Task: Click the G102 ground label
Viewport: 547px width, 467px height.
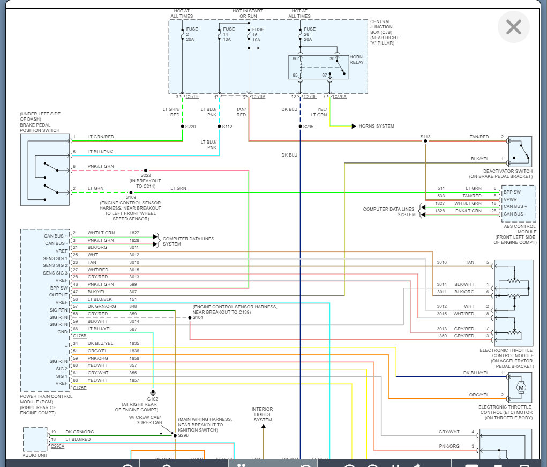Action: (153, 399)
